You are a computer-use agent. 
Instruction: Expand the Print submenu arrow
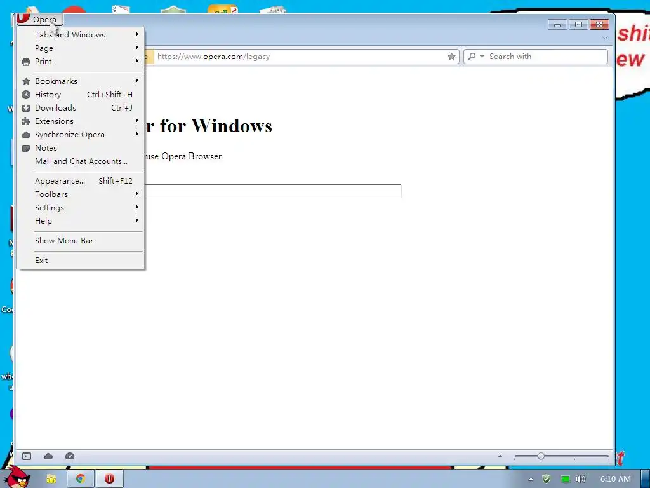pos(137,60)
